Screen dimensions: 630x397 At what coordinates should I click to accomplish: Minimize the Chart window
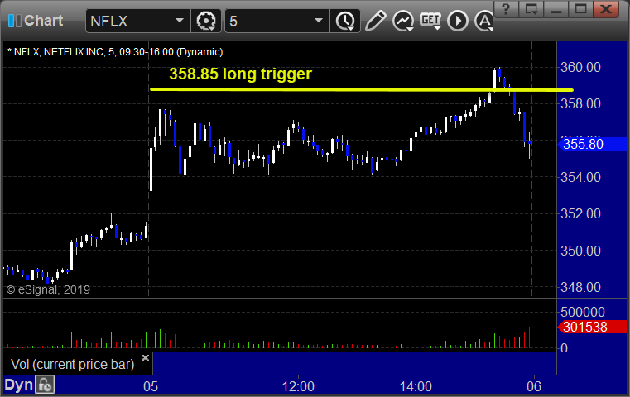[x=555, y=9]
